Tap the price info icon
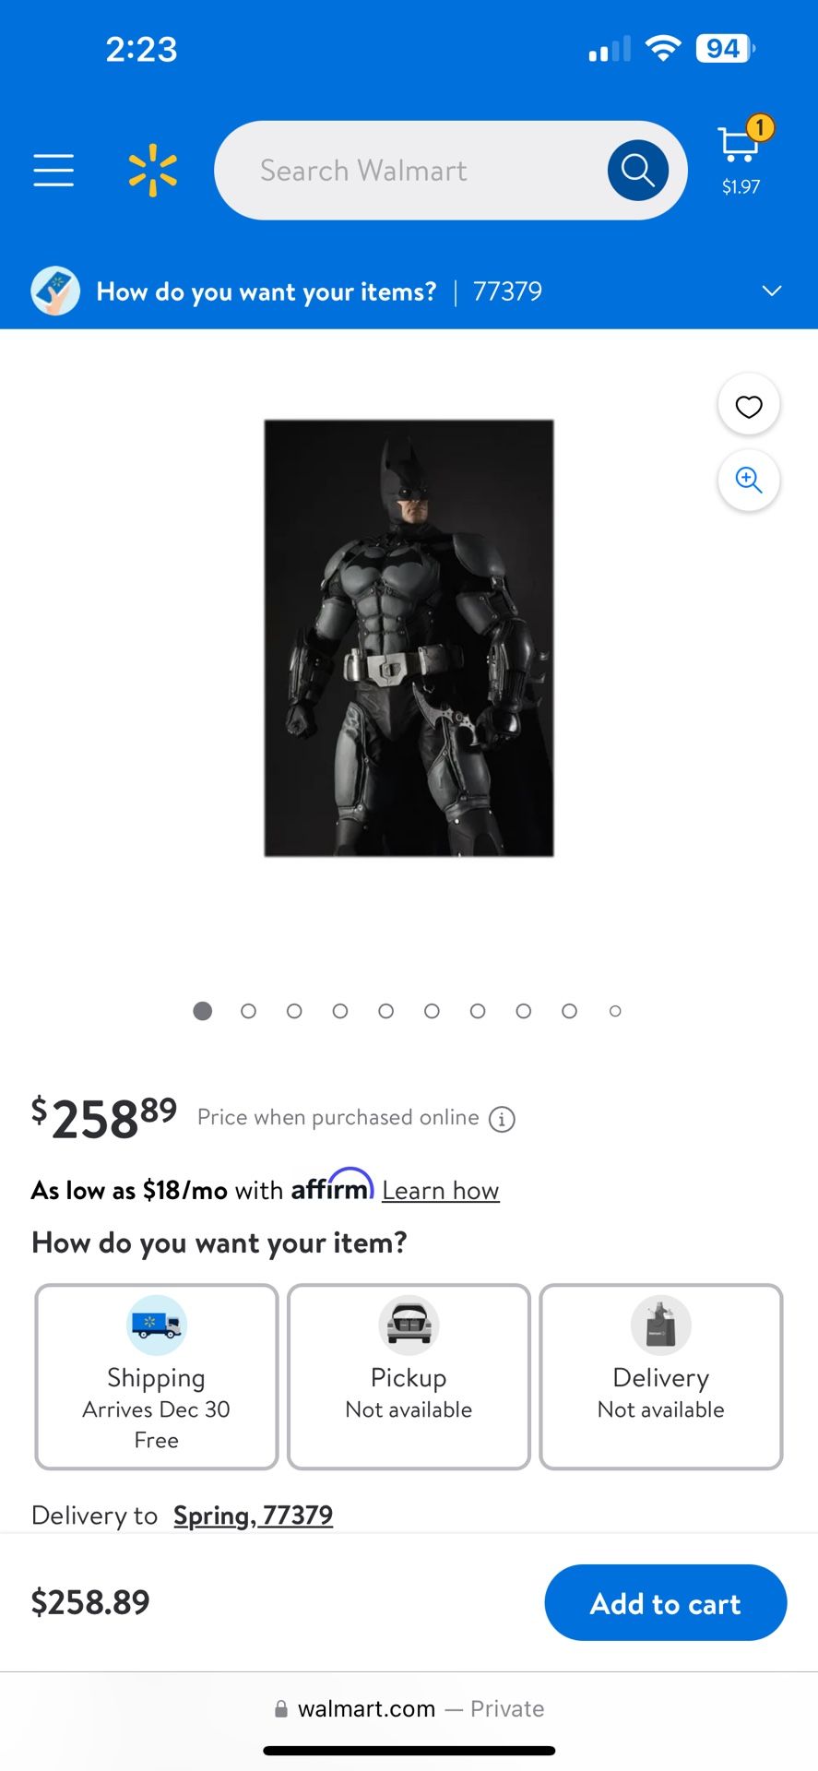 [502, 1119]
